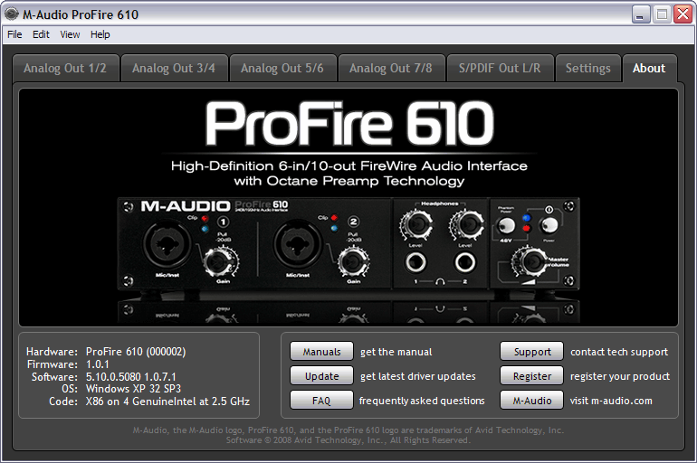Click the OS value Windows XP 32 SP3

pos(133,389)
